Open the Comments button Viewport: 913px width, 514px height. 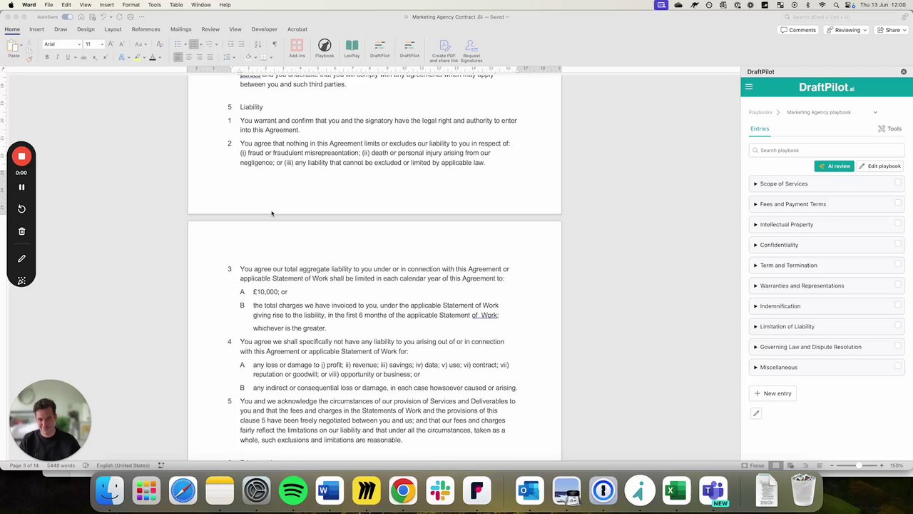797,30
